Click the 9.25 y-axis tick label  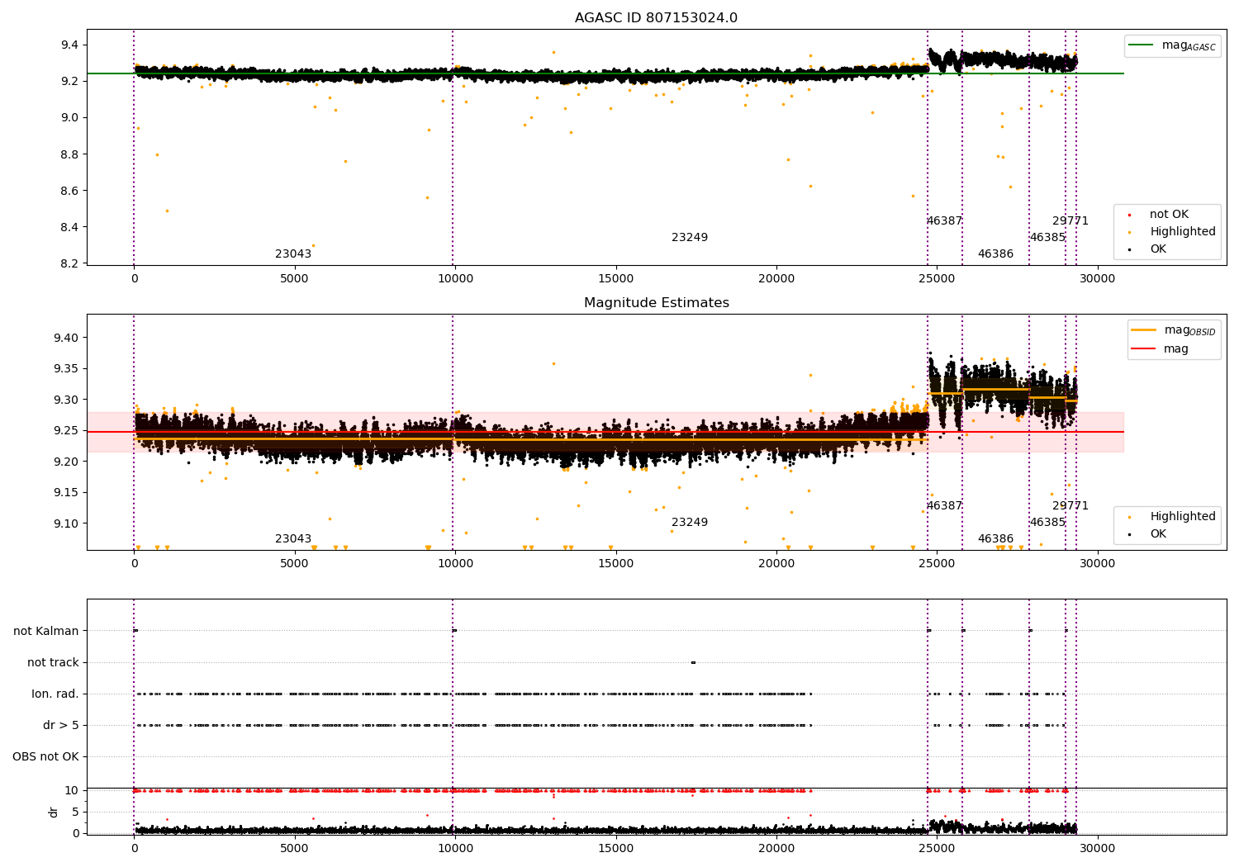[x=67, y=430]
